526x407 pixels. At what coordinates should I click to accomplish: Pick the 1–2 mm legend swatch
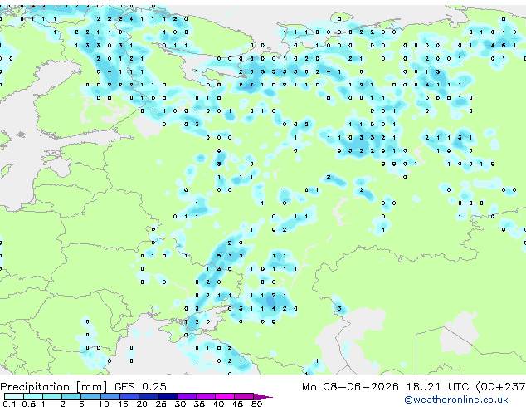tap(52, 396)
